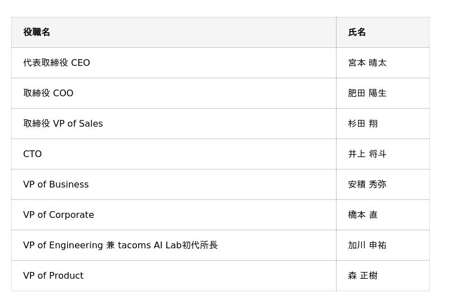The height and width of the screenshot is (308, 451).
Task: Click the name 安積 秀弥
Action: coord(367,185)
